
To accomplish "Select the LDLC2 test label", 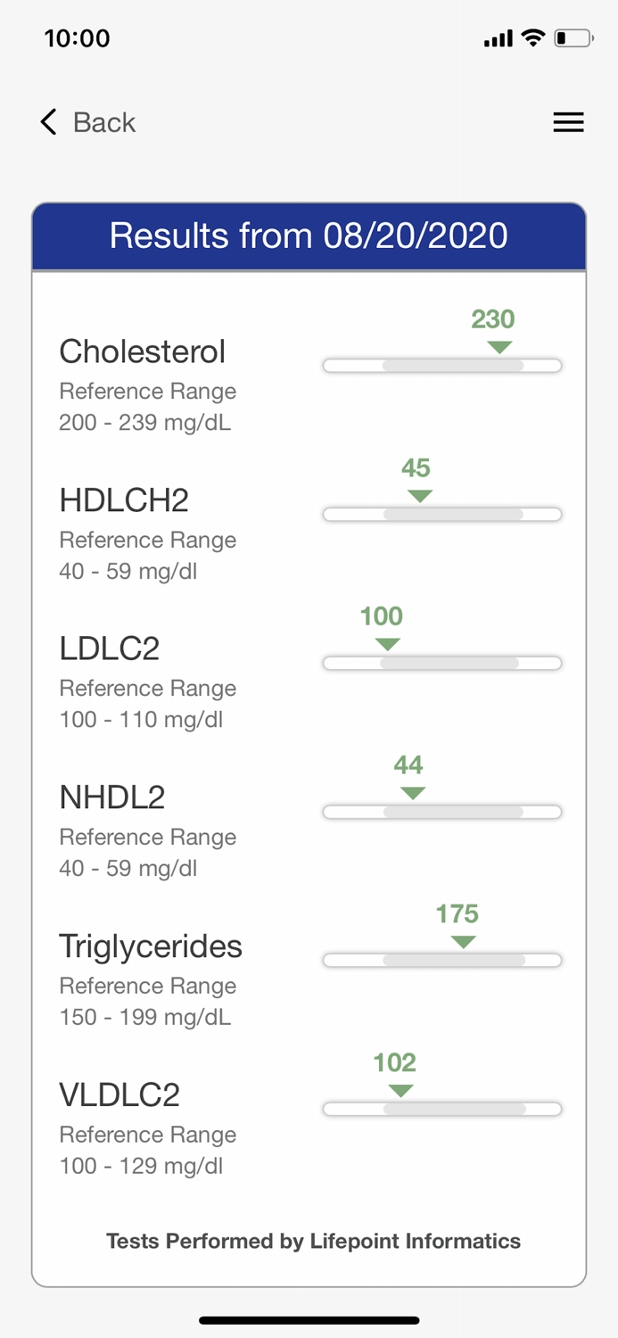I will (x=109, y=648).
